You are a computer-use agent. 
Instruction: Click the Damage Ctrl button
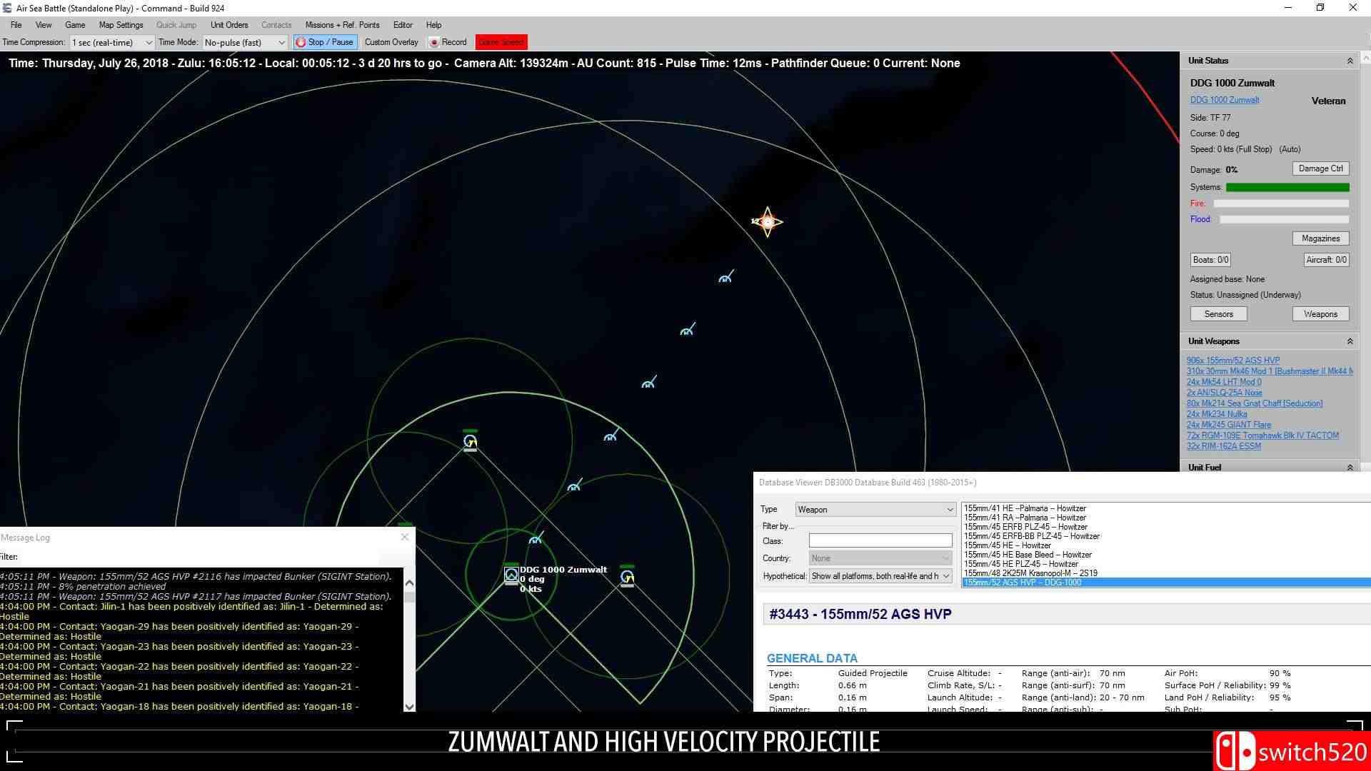click(1320, 168)
